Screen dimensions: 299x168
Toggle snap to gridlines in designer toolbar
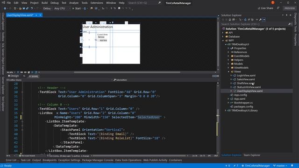coord(25,72)
